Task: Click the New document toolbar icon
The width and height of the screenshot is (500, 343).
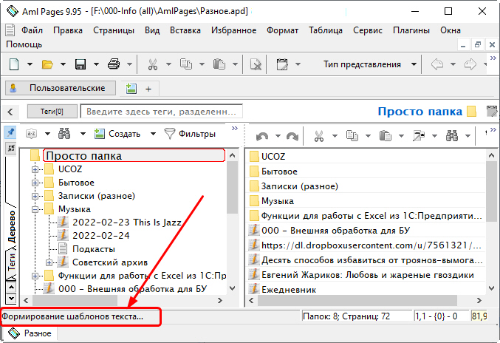Action: coord(14,64)
